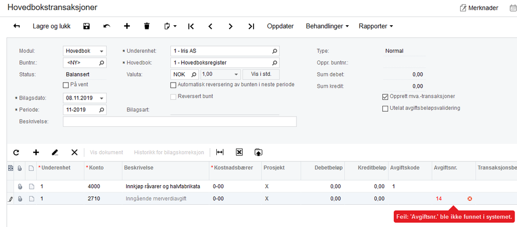Edit the selected row with the pencil icon
Screen dimensions: 517x227
(x=55, y=152)
